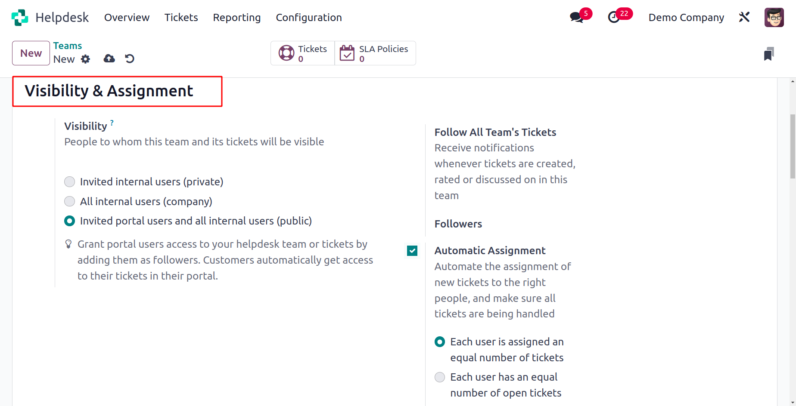Uncheck the Automatic Assignment checkbox
Image resolution: width=796 pixels, height=406 pixels.
tap(412, 251)
